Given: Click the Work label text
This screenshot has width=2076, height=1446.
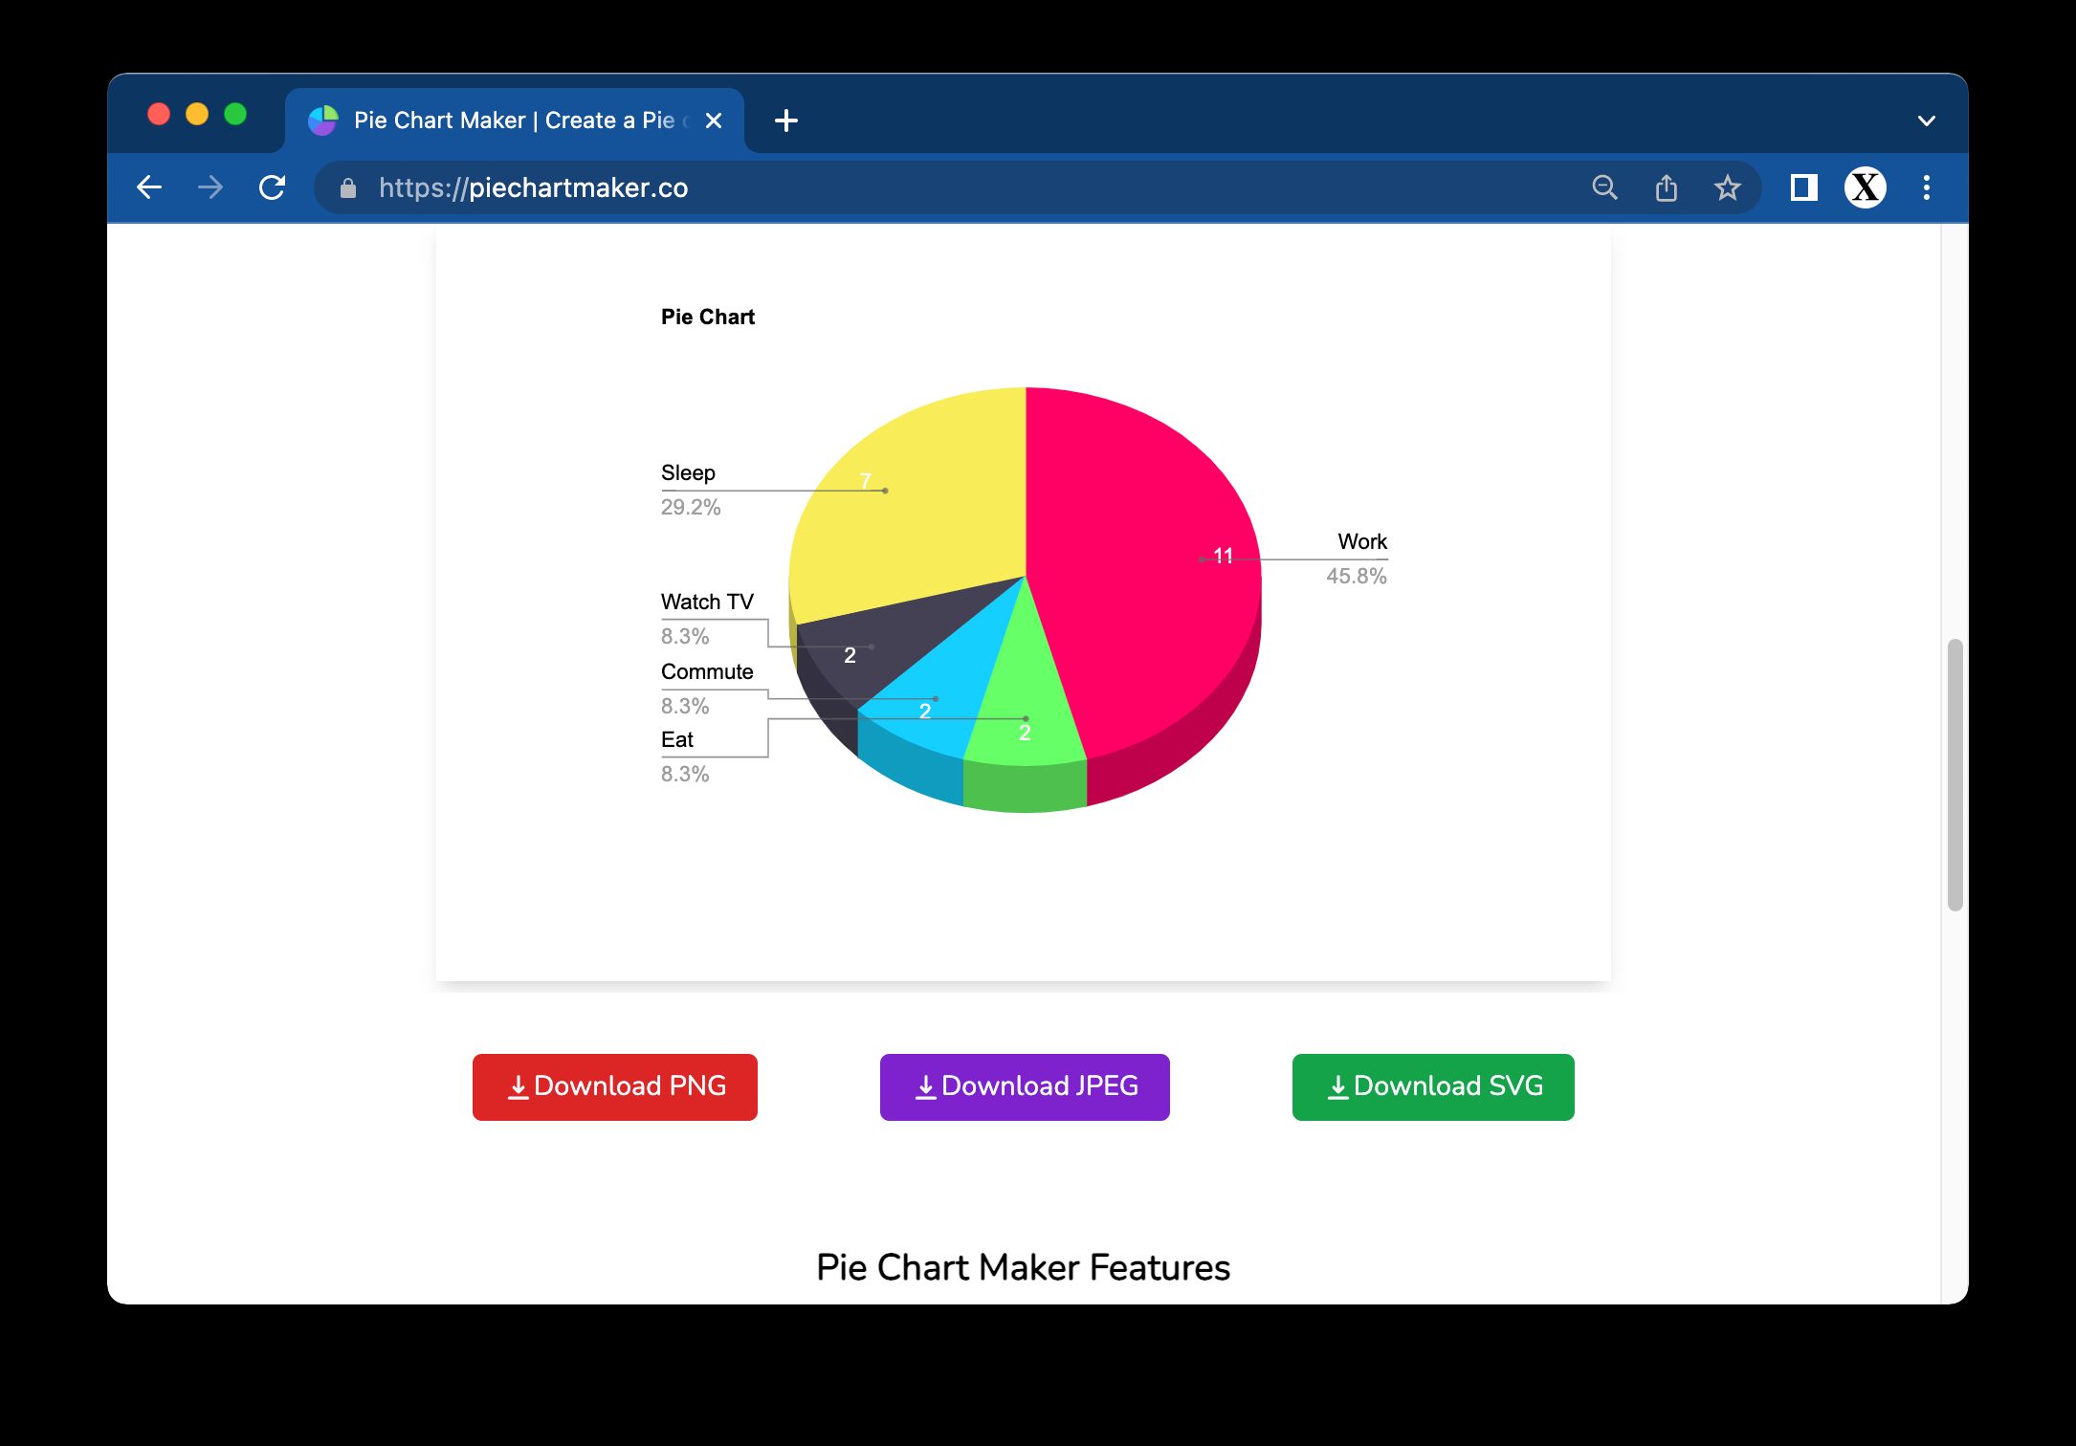Looking at the screenshot, I should pyautogui.click(x=1362, y=541).
